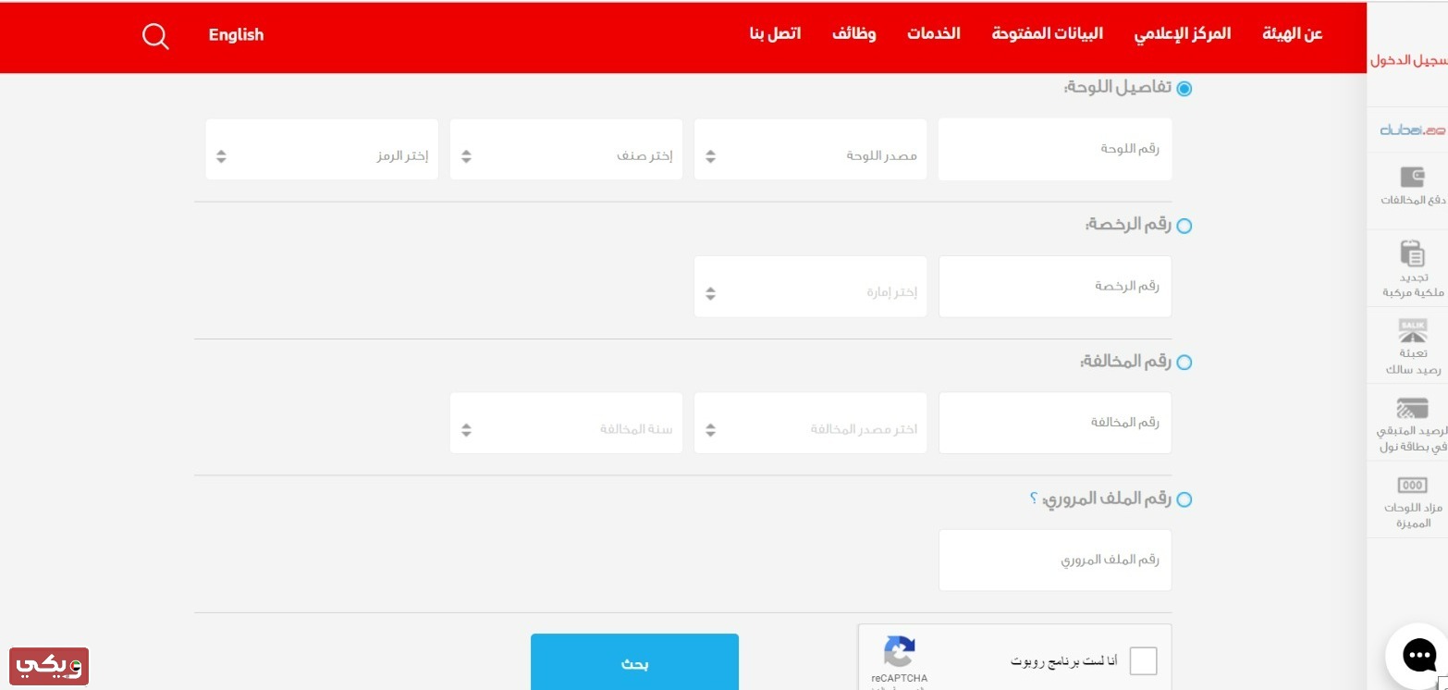The height and width of the screenshot is (690, 1448).
Task: Open the المركز الإعلامي menu
Action: tap(1183, 34)
